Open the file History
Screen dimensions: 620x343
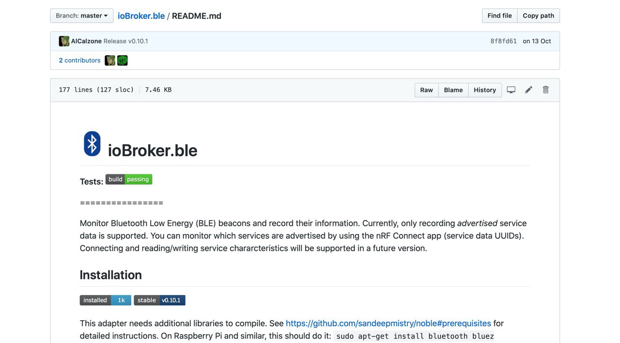tap(485, 90)
